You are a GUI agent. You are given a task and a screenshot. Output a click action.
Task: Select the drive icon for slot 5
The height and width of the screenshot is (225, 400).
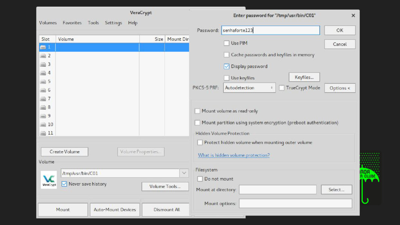point(43,82)
